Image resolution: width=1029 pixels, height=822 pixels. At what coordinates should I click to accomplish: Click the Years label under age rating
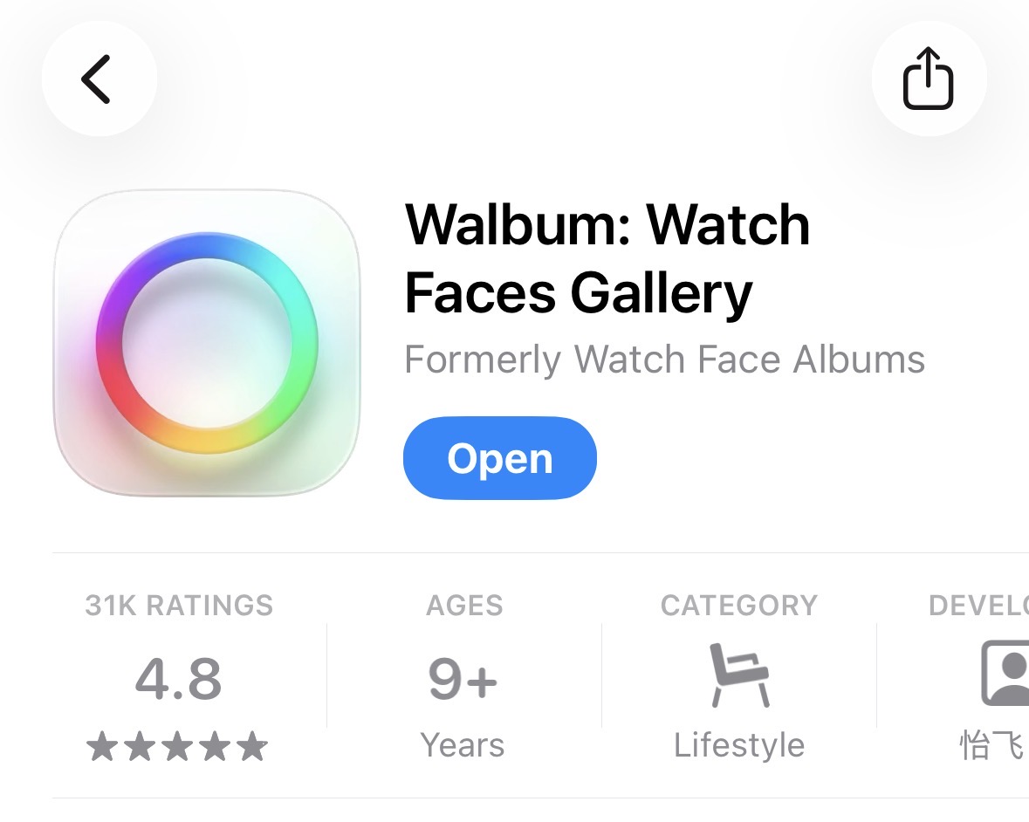pos(463,745)
